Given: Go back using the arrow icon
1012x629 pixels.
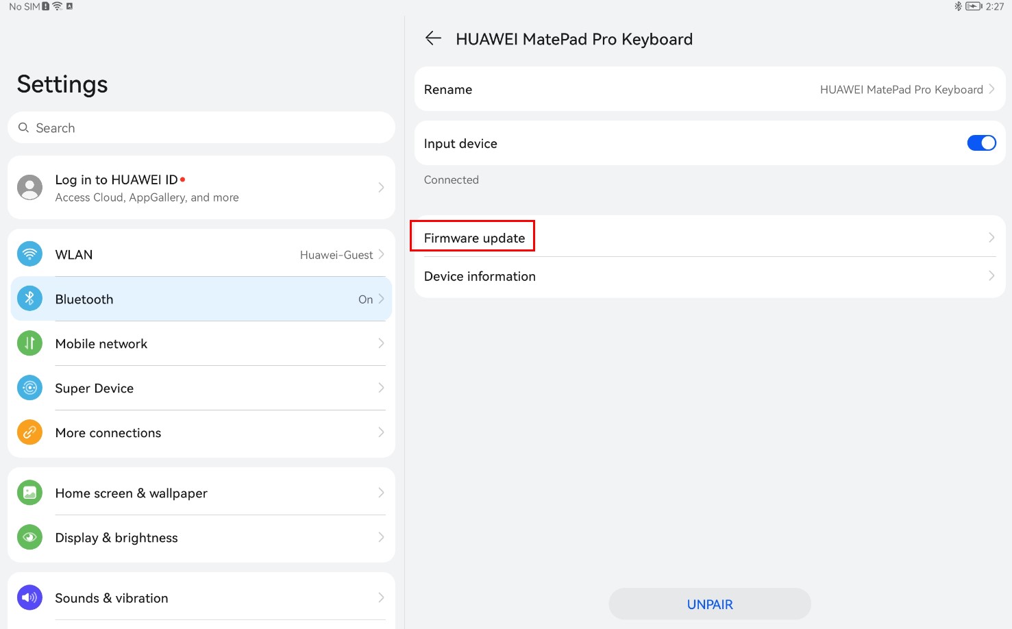Looking at the screenshot, I should pos(433,38).
